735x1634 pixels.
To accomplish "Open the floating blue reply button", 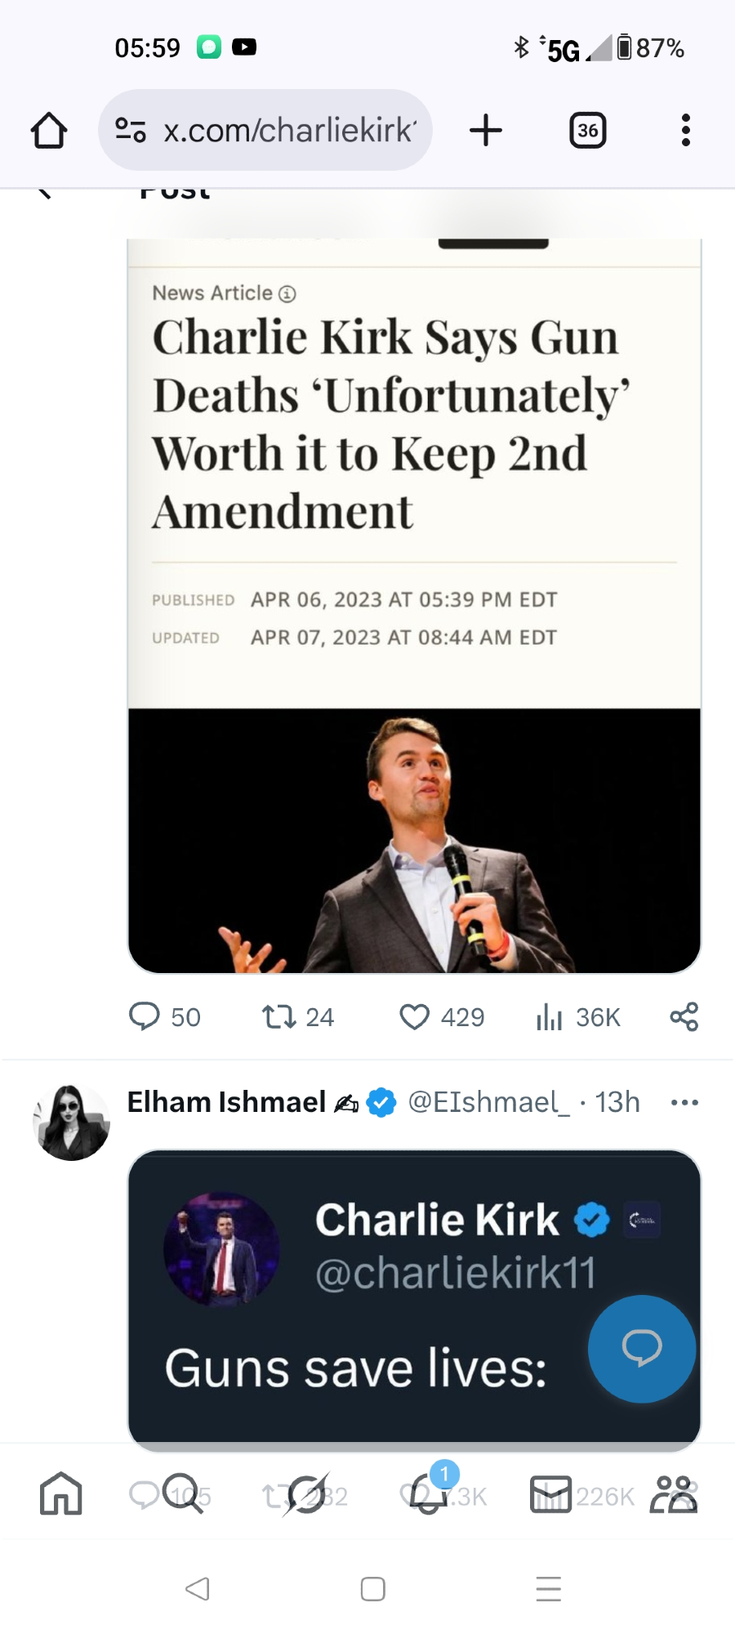I will 642,1348.
